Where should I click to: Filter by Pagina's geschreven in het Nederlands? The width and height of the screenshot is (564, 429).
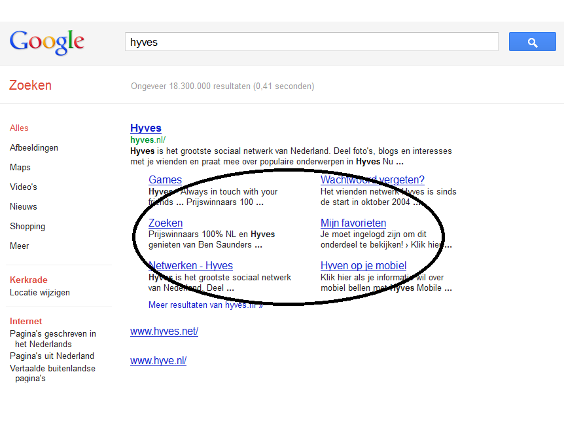pyautogui.click(x=53, y=339)
